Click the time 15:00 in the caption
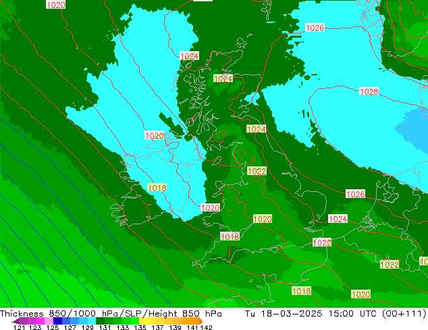428x330 pixels. pos(341,314)
